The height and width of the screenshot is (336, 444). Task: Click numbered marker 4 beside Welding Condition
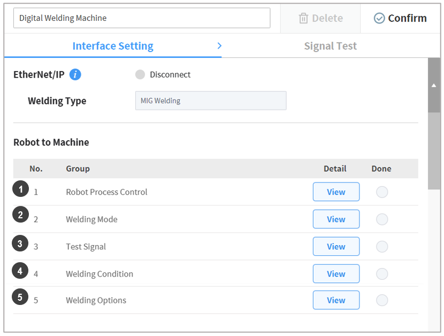coord(20,271)
